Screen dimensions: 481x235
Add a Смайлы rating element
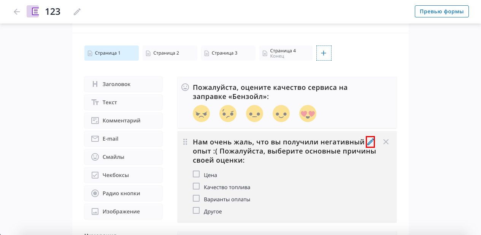pyautogui.click(x=123, y=157)
